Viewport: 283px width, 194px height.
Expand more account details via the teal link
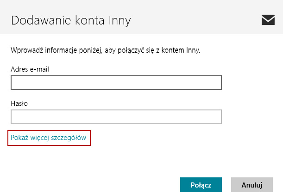[49, 138]
